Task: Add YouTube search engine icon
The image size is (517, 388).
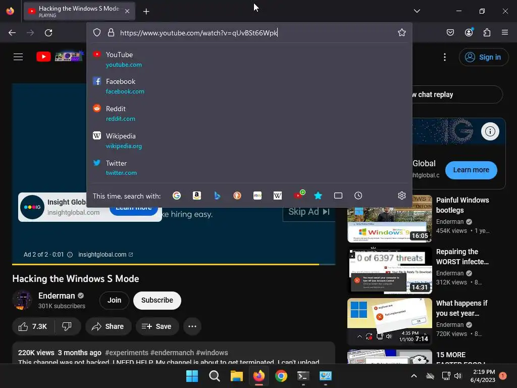Action: [299, 195]
